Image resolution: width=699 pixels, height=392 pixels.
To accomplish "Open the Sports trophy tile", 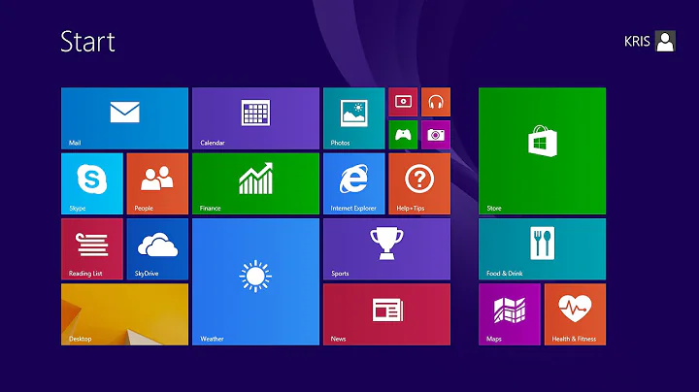I will [386, 249].
